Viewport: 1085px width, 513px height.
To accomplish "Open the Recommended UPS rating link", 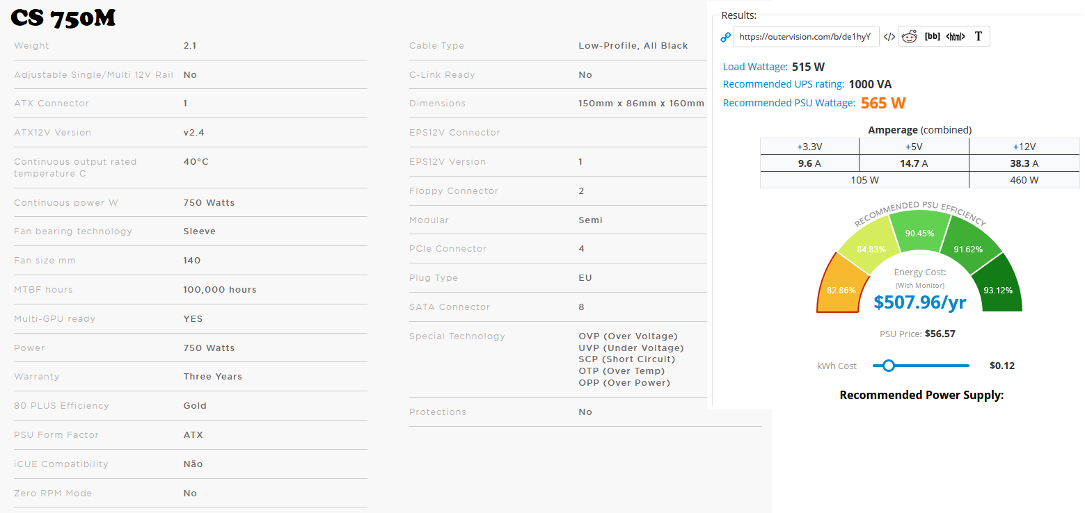I will pos(784,84).
